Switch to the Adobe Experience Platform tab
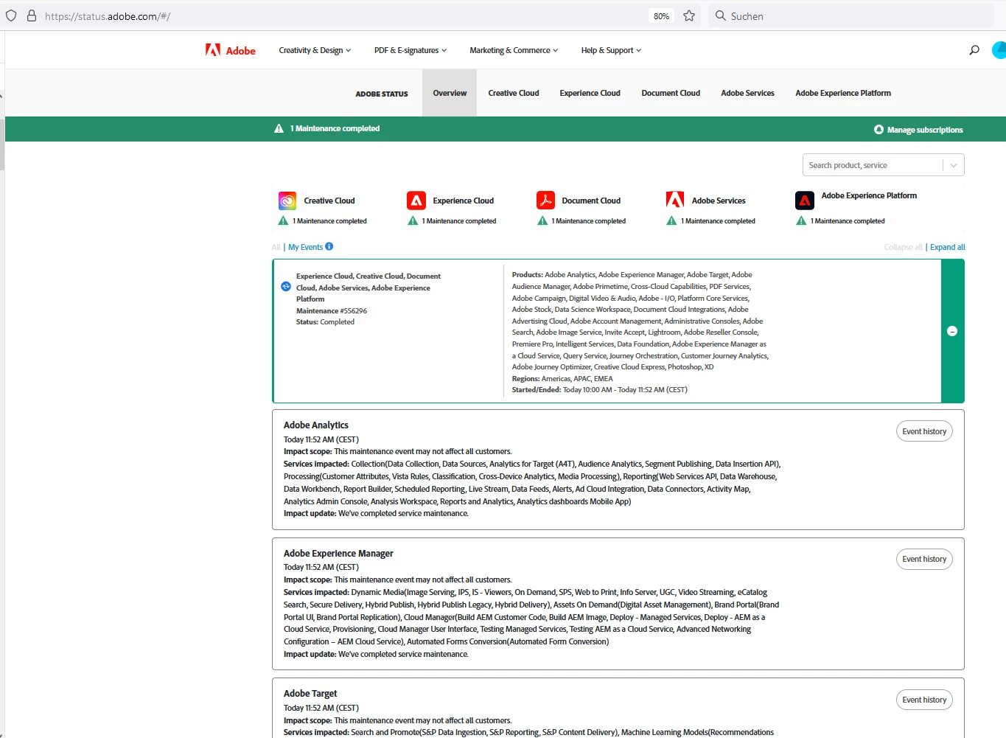 843,93
